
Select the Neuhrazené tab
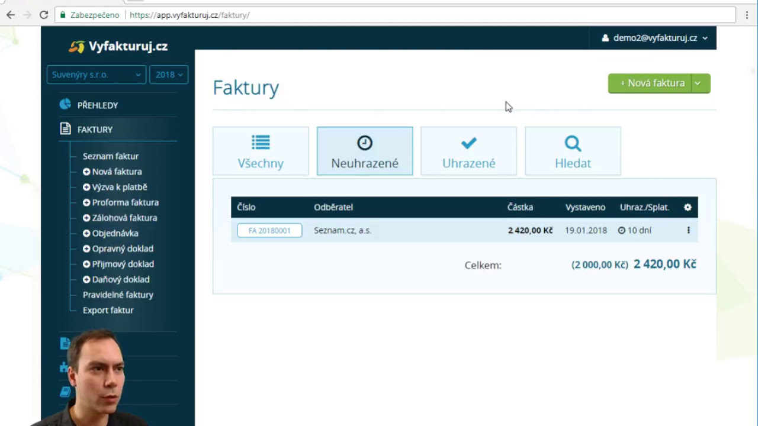coord(365,151)
